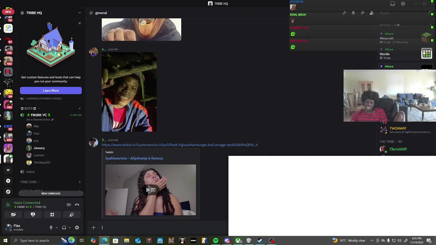Screen dimensions: 436x245
Task: Close the community features promo card
Action: 80,23
